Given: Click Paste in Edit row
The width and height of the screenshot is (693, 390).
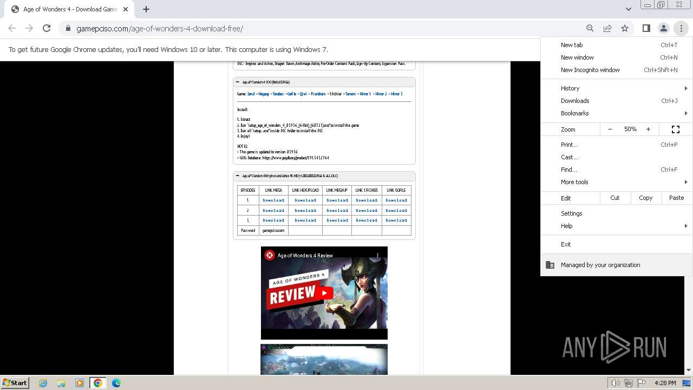Looking at the screenshot, I should (677, 198).
